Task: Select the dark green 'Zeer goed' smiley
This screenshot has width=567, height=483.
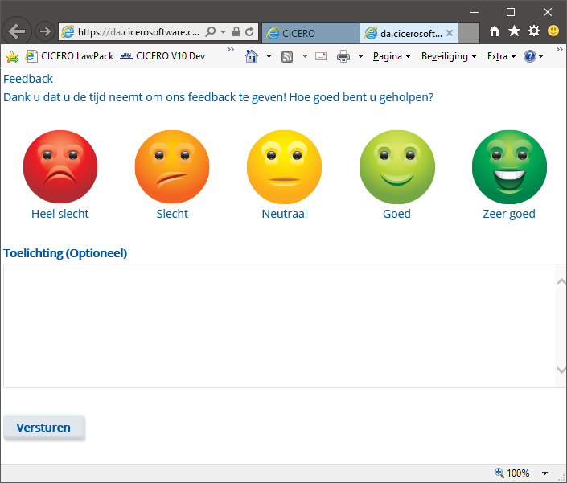Action: [x=509, y=166]
